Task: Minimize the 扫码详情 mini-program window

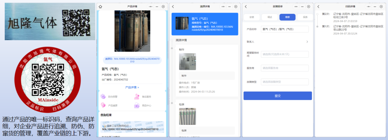Action: point(375,7)
